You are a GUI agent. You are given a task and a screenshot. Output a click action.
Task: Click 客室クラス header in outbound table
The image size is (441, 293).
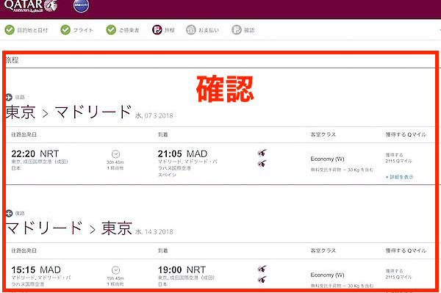[323, 134]
